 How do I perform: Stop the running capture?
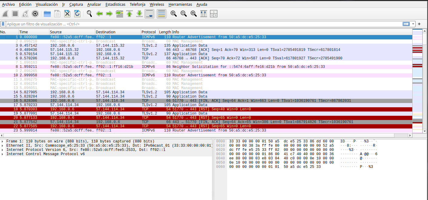click(x=15, y=14)
